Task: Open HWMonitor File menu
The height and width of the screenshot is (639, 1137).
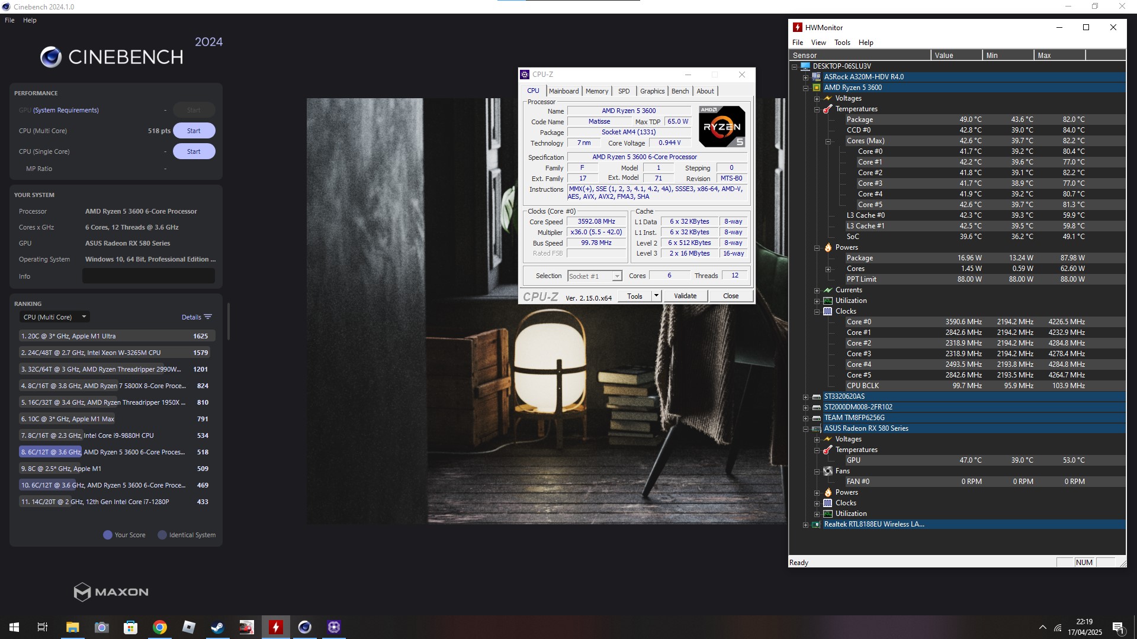Action: [x=798, y=43]
